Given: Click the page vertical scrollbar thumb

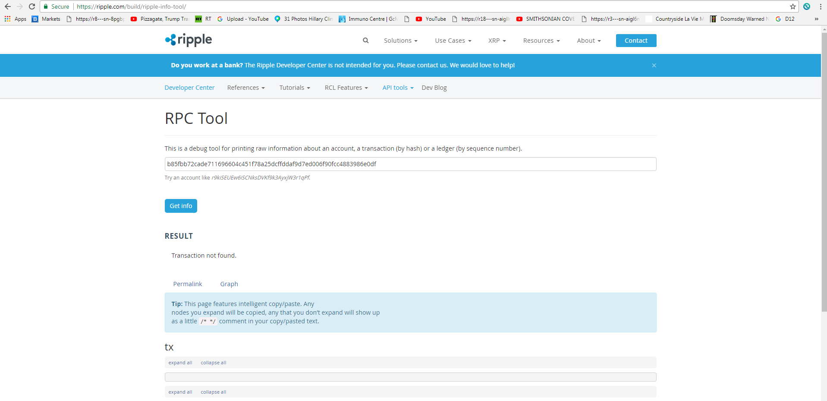Looking at the screenshot, I should (824, 172).
